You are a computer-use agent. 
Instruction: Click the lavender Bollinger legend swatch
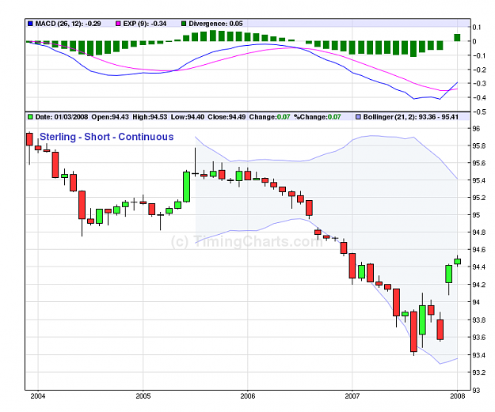(x=358, y=117)
